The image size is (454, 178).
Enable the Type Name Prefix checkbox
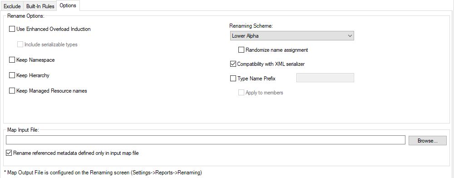click(233, 79)
